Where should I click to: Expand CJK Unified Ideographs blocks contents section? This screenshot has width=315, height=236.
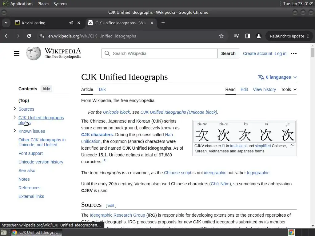pyautogui.click(x=15, y=117)
